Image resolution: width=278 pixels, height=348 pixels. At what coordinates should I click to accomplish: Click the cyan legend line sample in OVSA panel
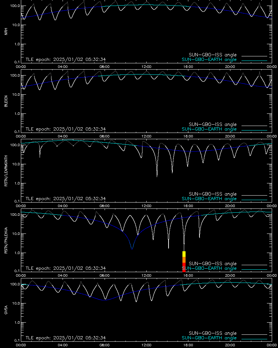(x=254, y=339)
